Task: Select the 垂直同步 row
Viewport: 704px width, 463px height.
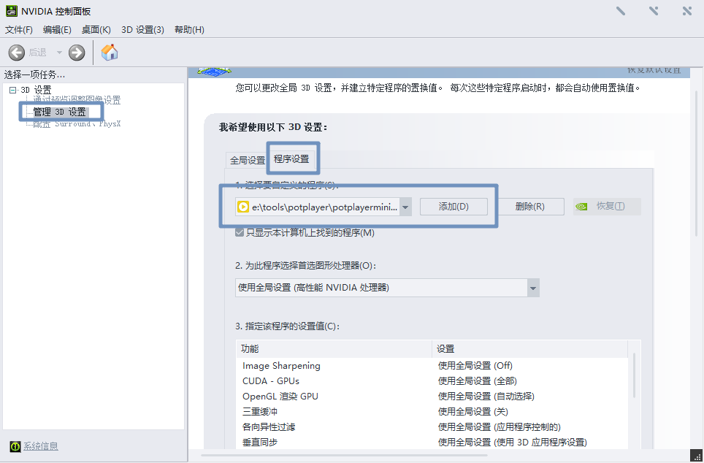Action: click(x=432, y=442)
